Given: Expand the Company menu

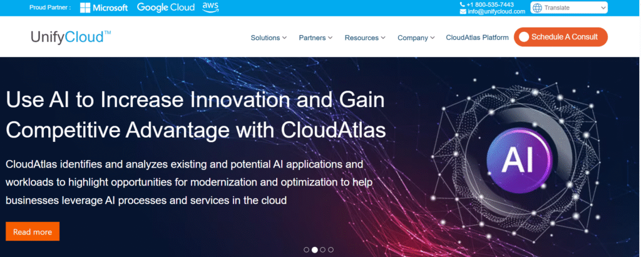Looking at the screenshot, I should point(416,38).
